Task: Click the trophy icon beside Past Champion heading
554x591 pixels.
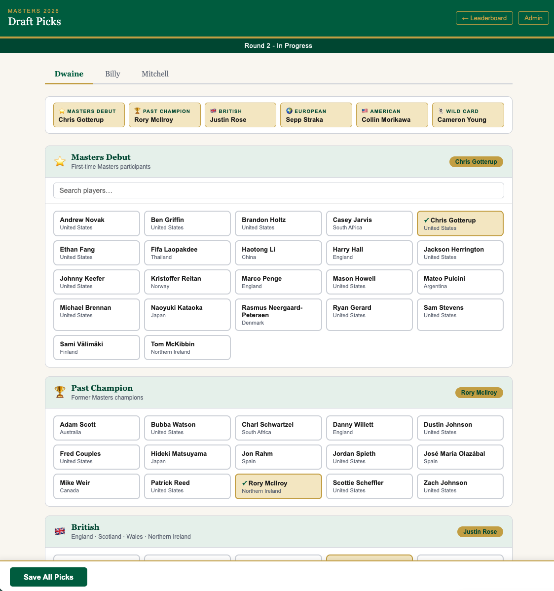Action: coord(60,392)
